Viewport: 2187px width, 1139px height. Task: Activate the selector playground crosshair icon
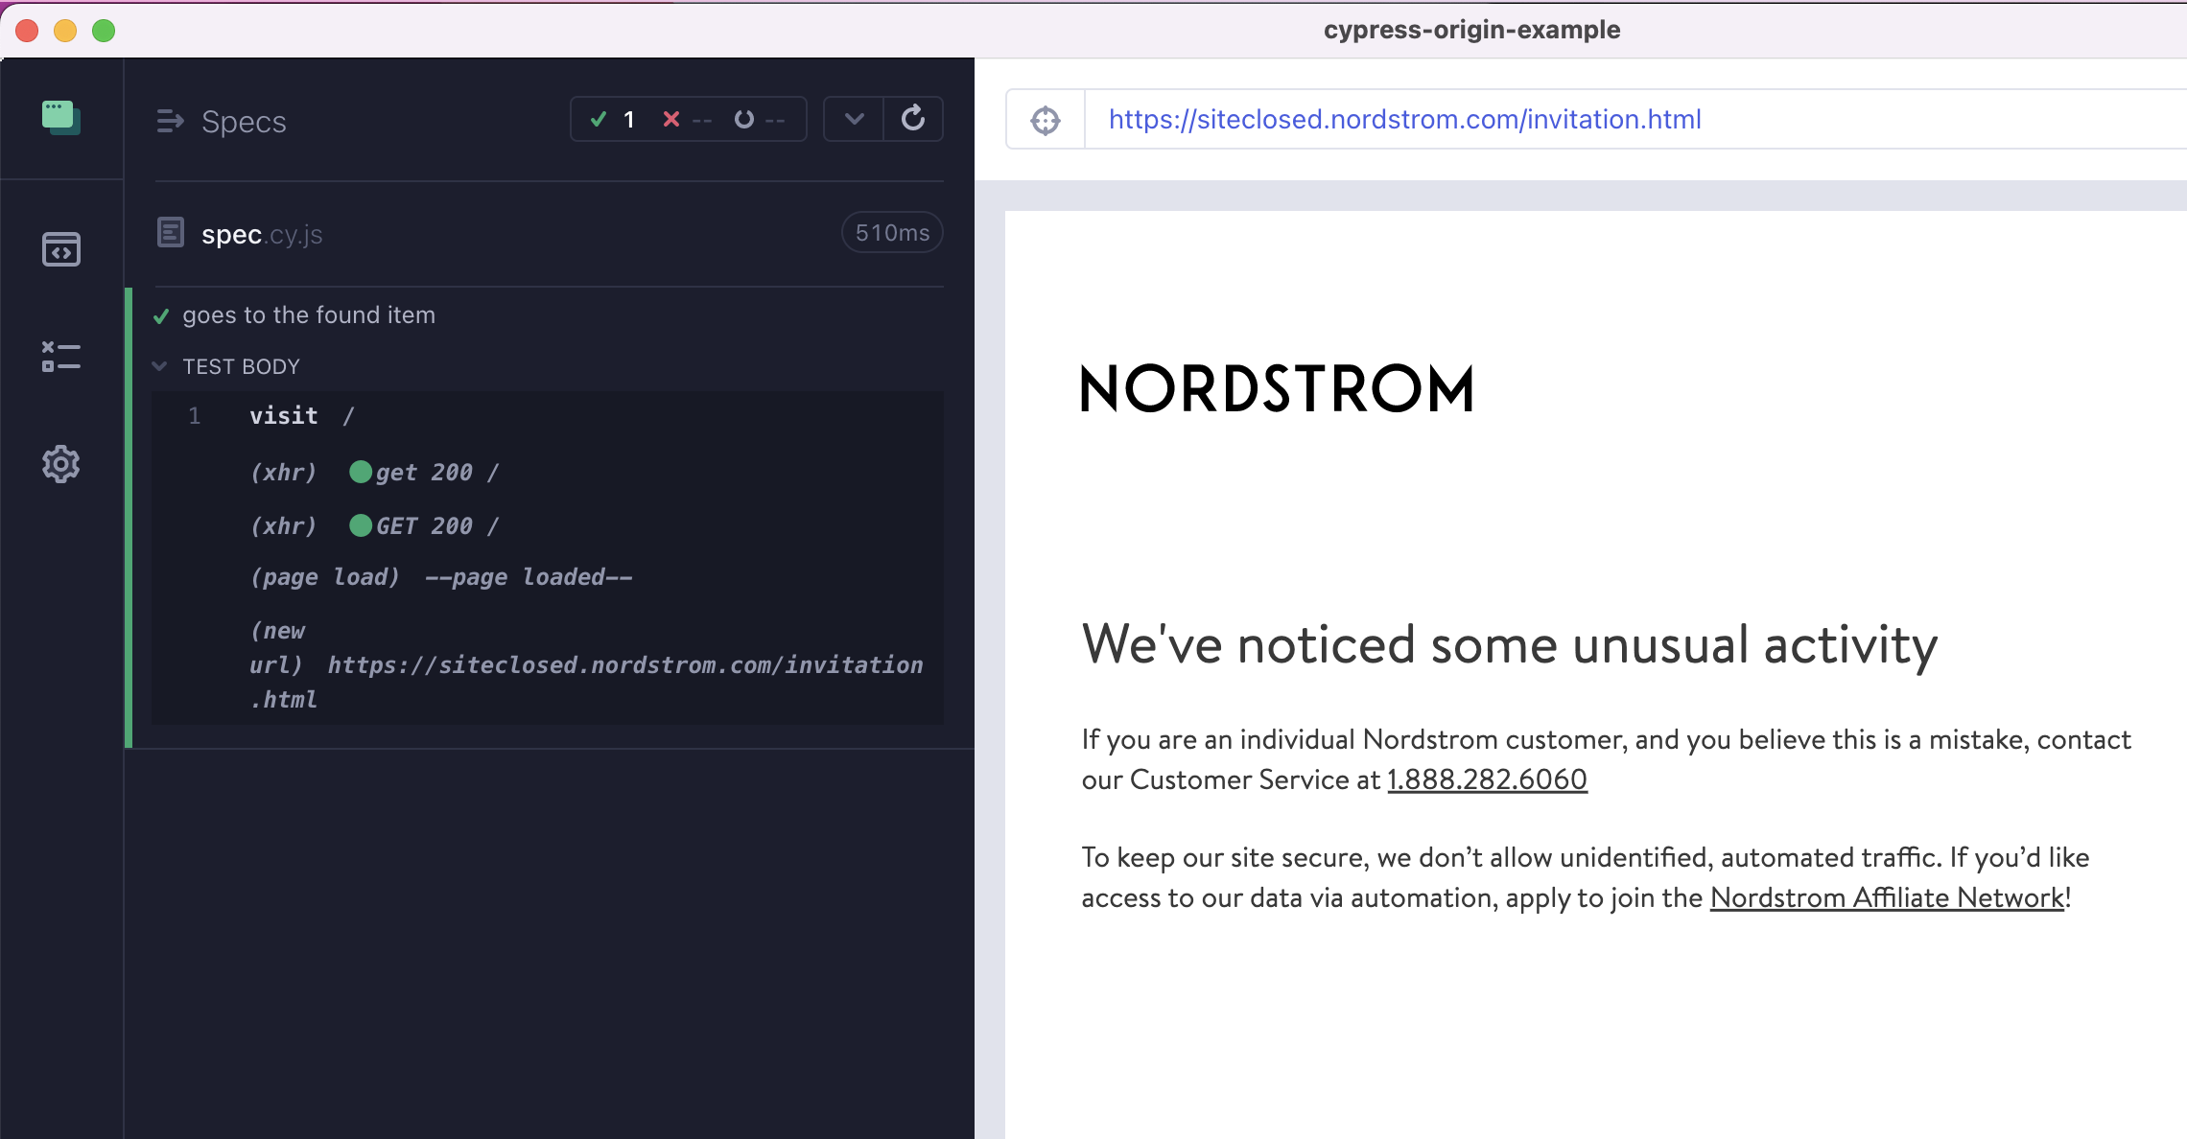click(1045, 119)
